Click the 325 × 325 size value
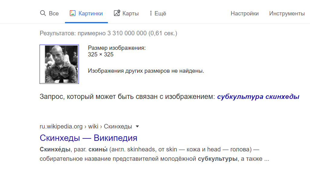Image resolution: width=310 pixels, height=171 pixels. (x=101, y=54)
